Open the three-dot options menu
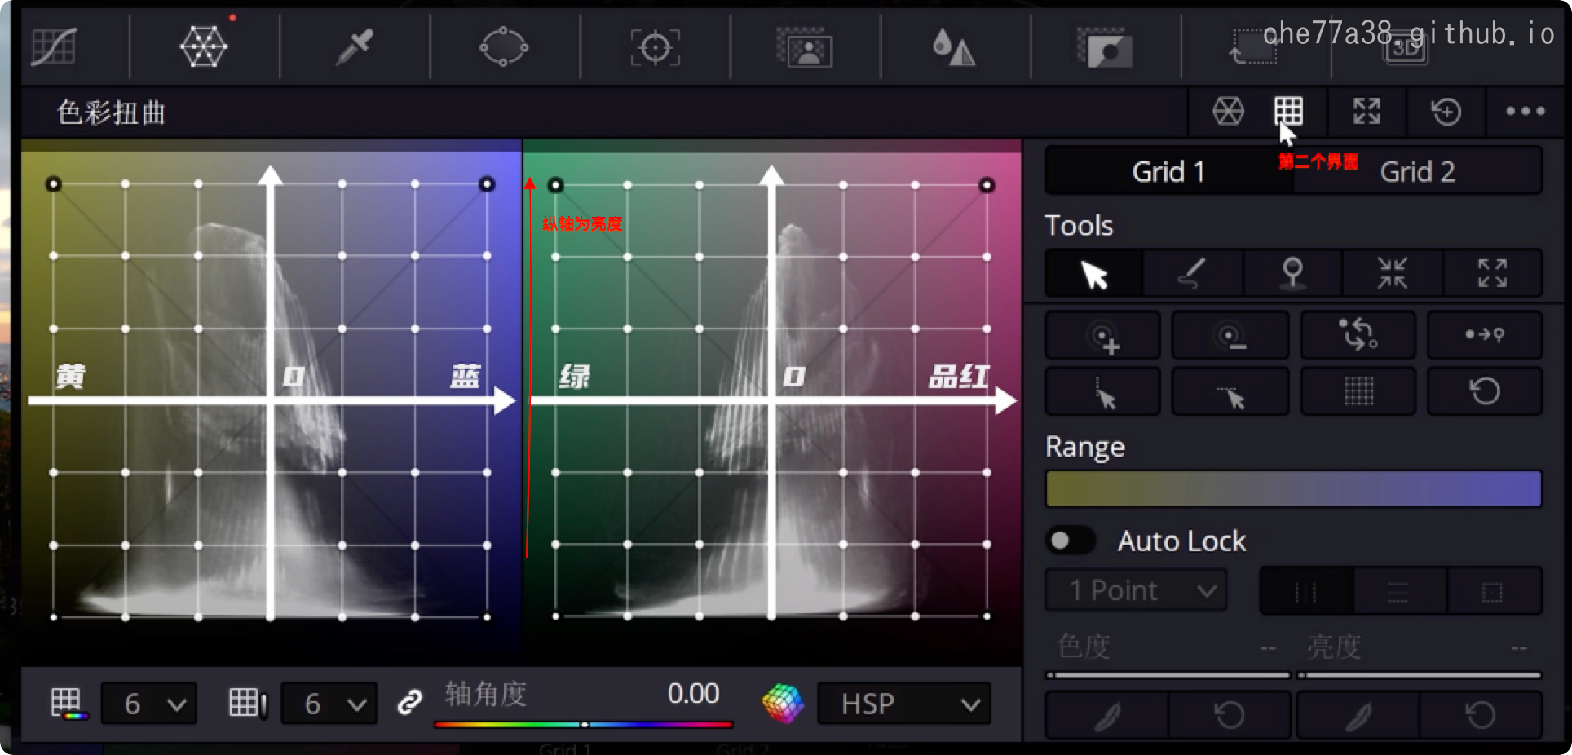 (x=1525, y=111)
